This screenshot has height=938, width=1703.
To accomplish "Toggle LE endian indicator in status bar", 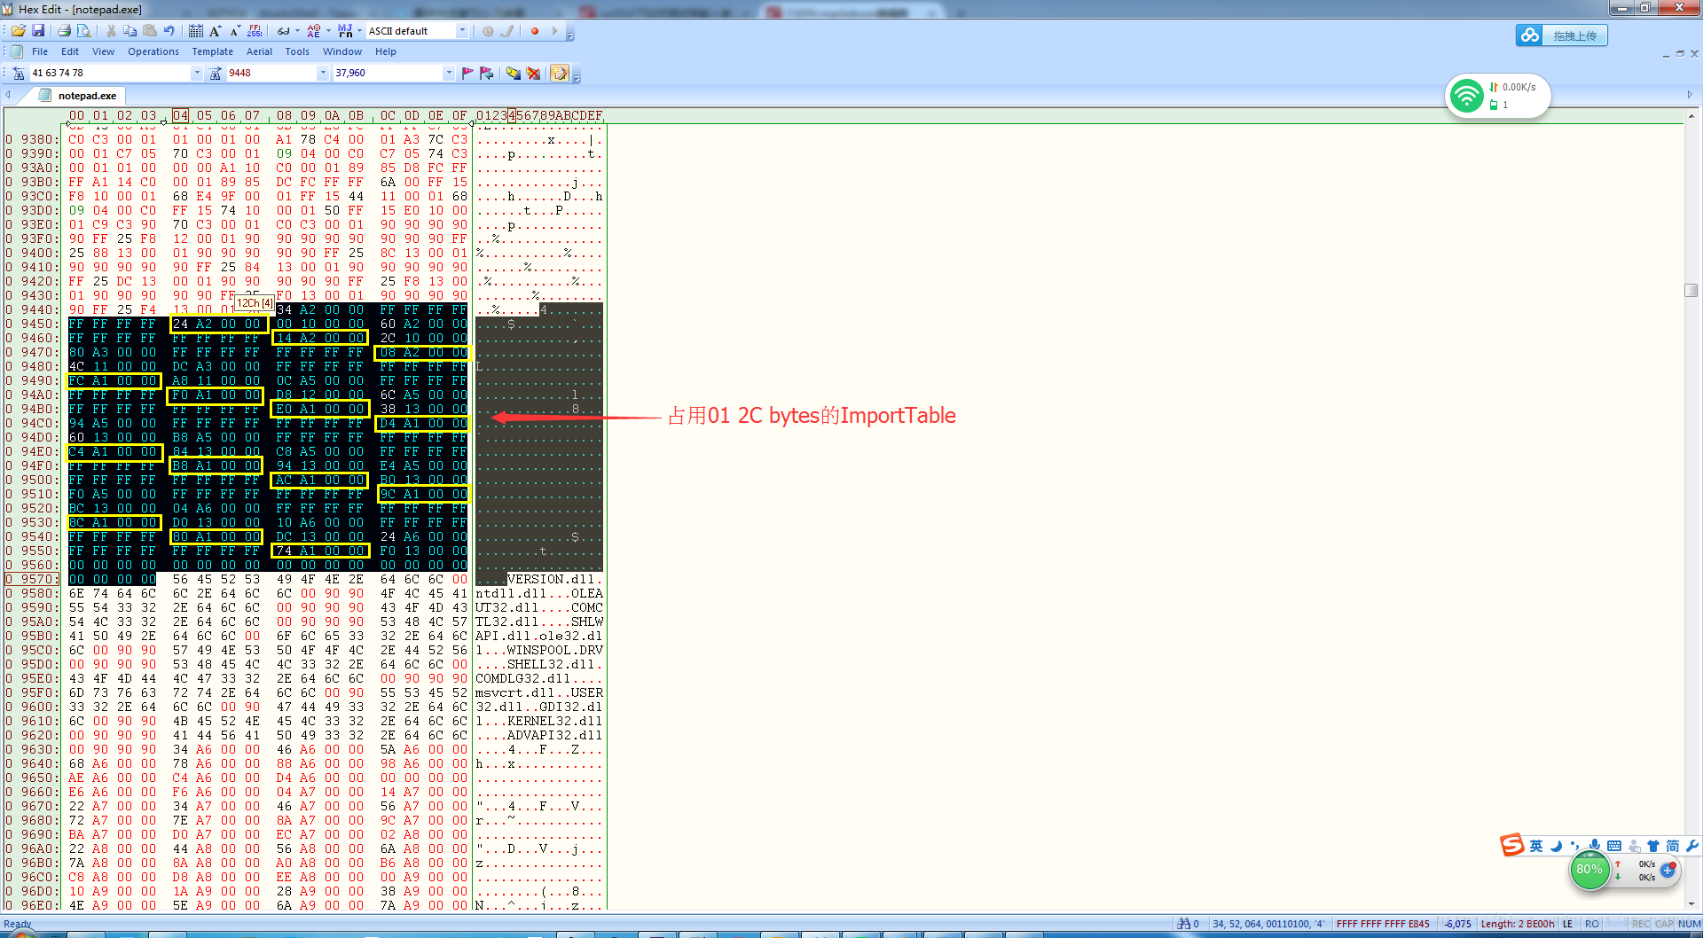I will (1567, 924).
